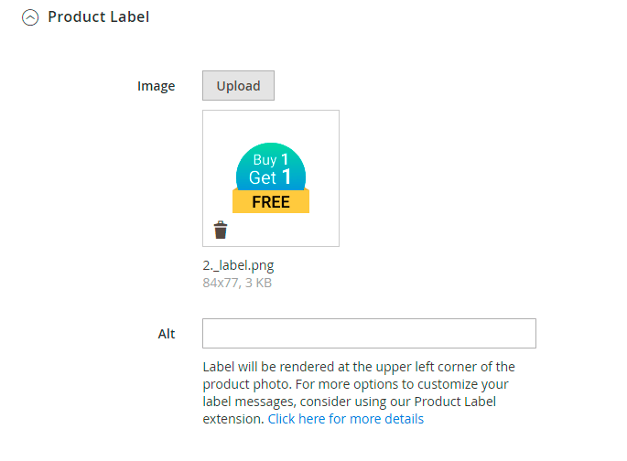
Task: Click the Product Label section heading
Action: pyautogui.click(x=98, y=16)
